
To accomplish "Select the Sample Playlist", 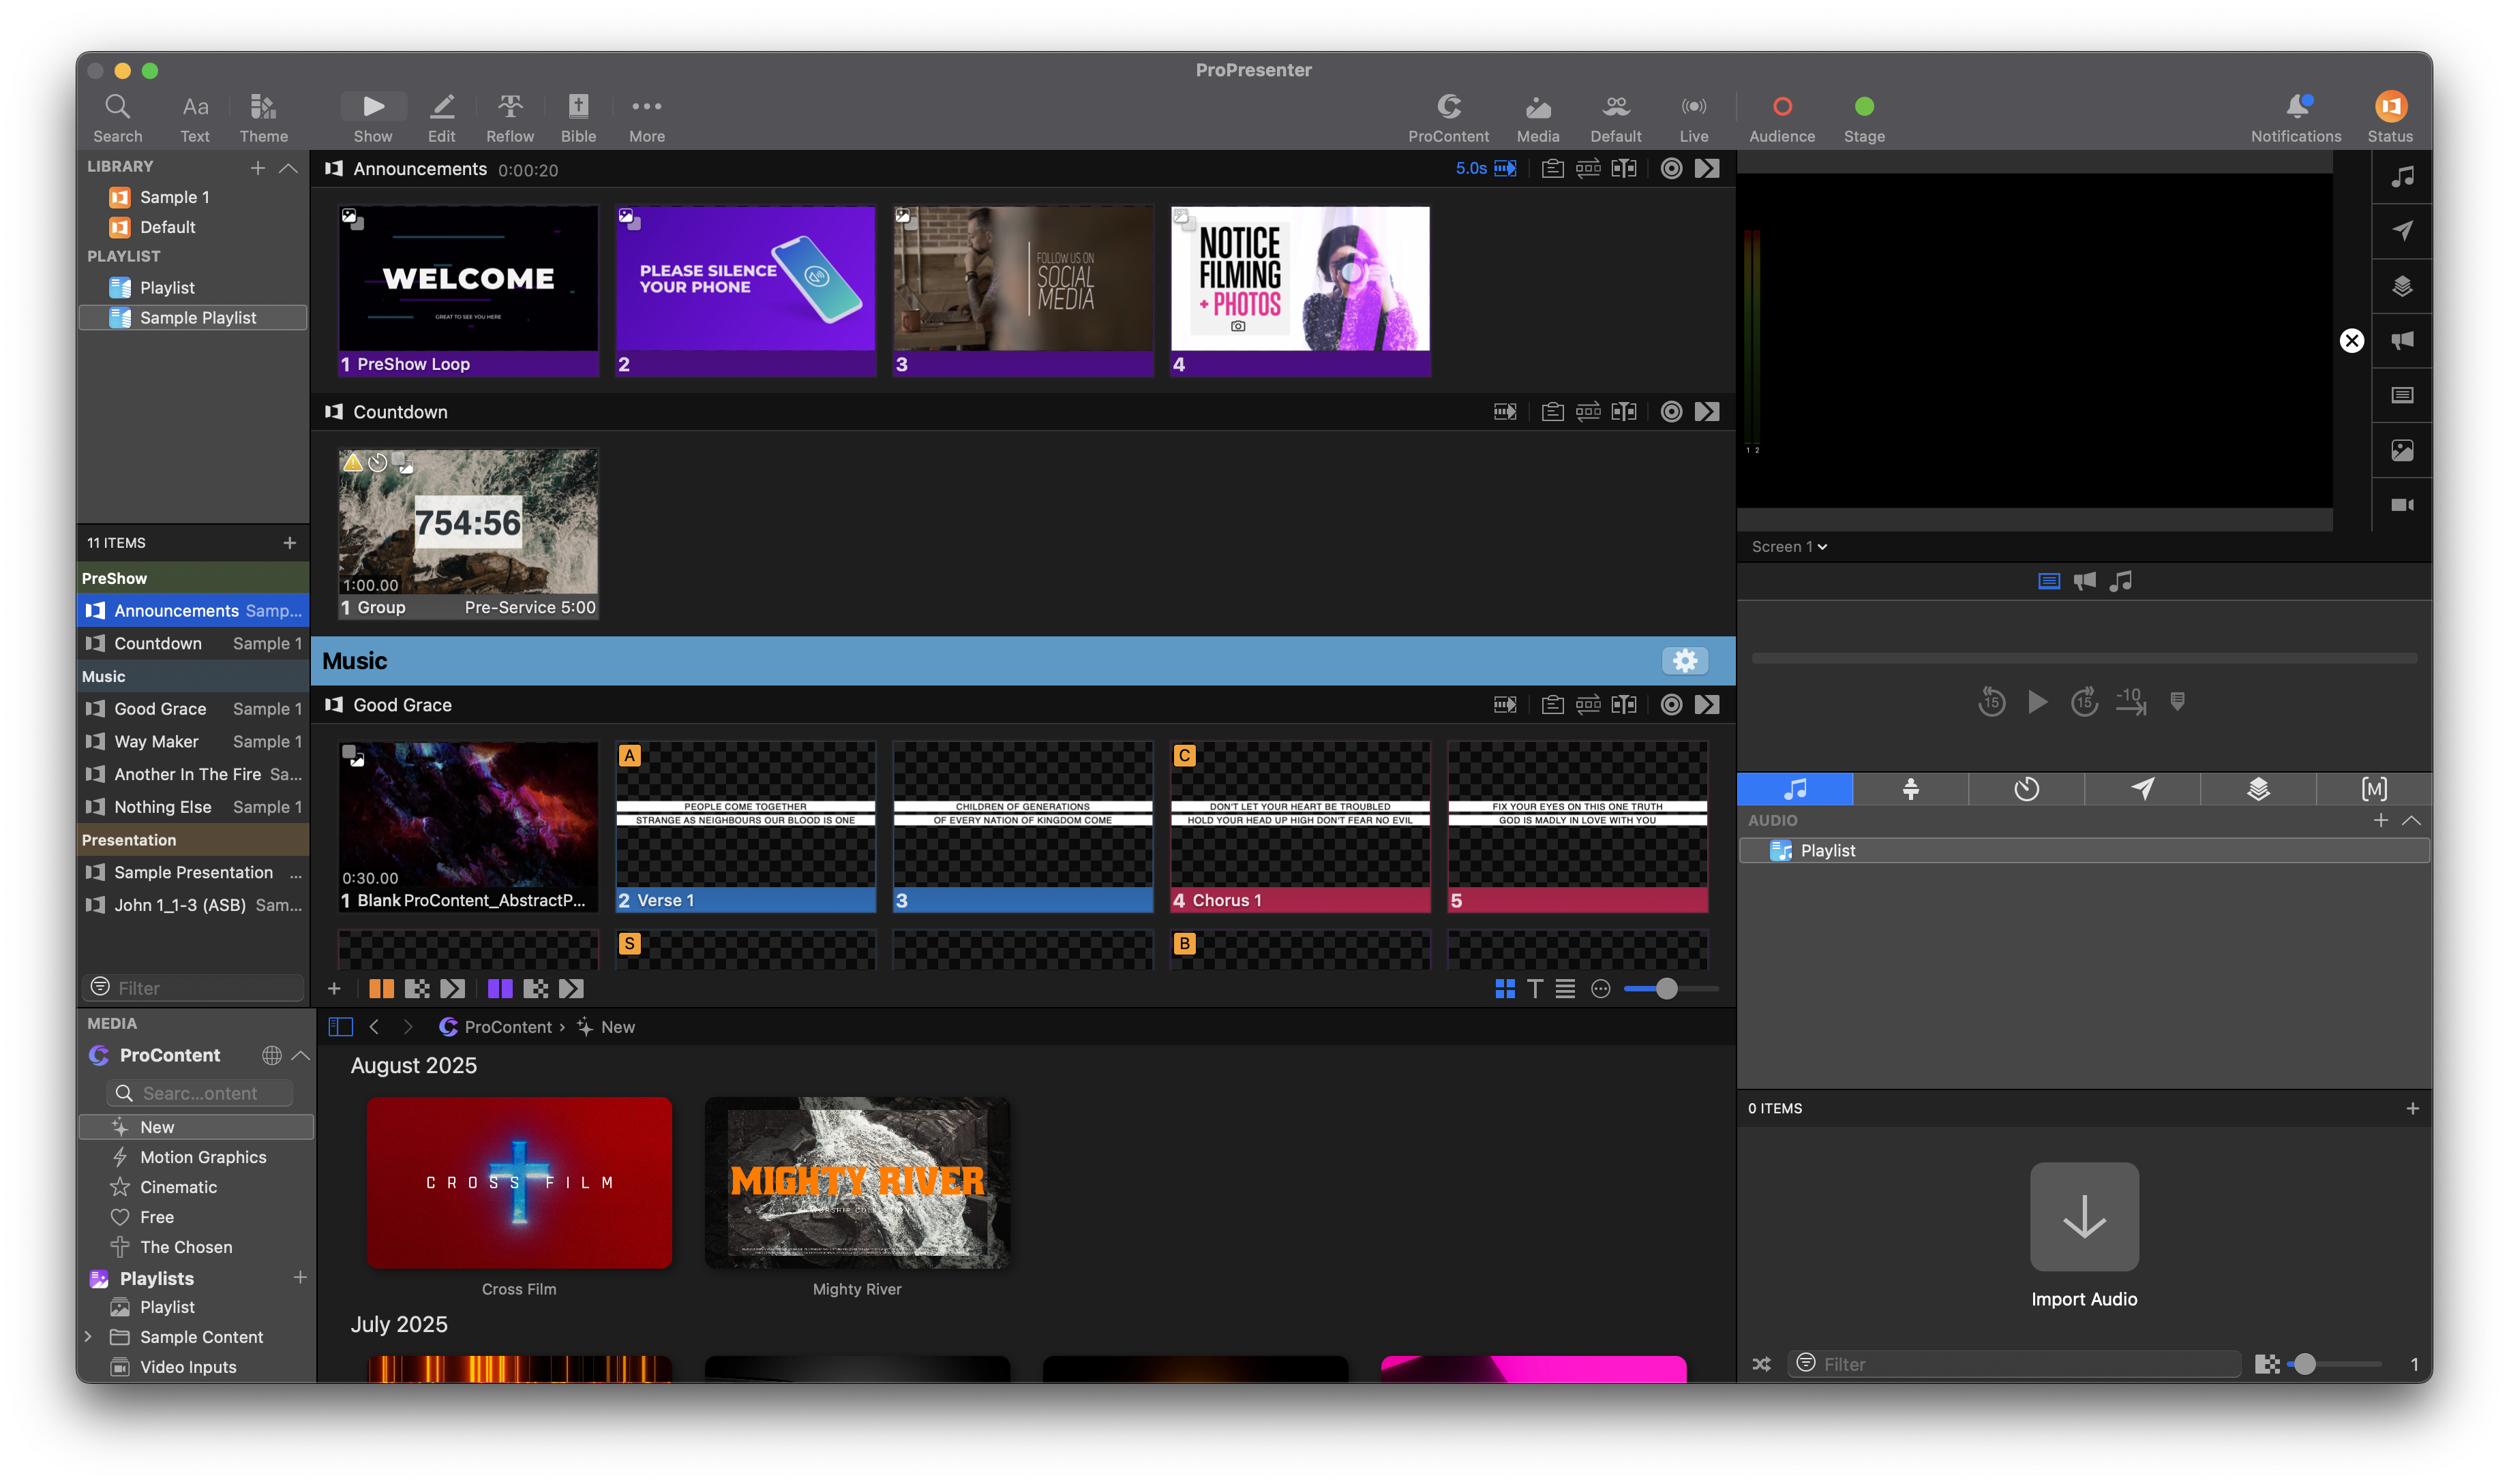I will tap(193, 317).
